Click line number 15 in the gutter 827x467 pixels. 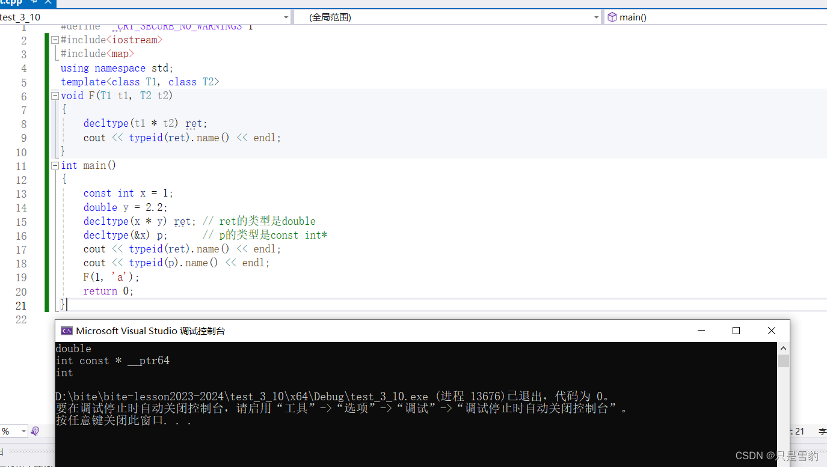21,221
